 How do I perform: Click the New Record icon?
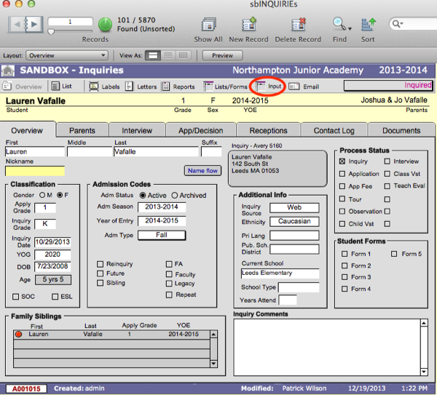(248, 25)
